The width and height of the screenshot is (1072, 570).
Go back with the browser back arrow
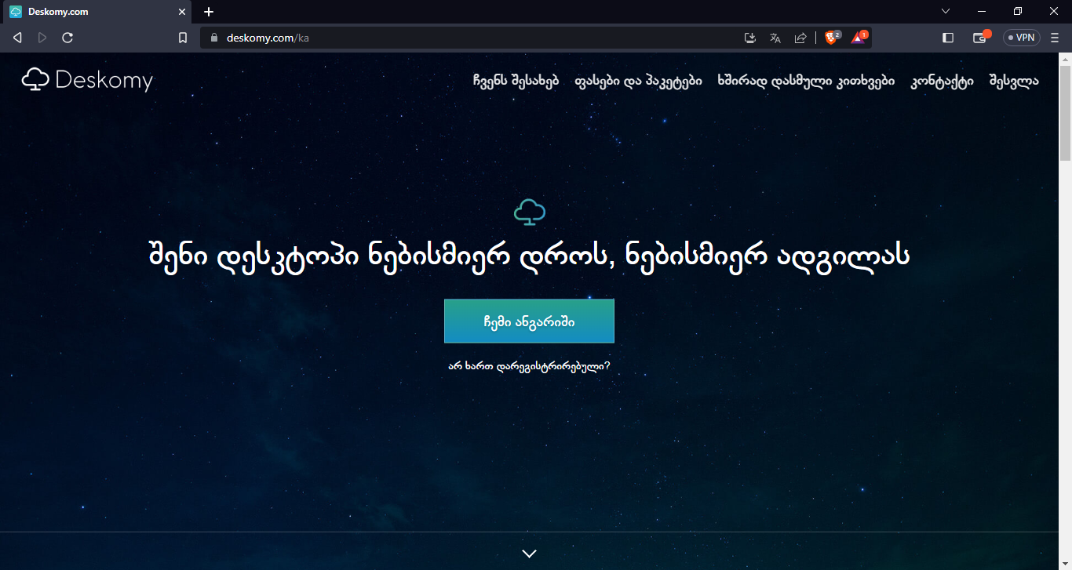(17, 38)
